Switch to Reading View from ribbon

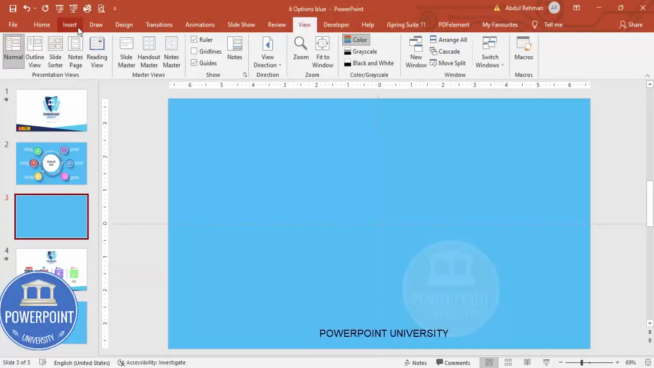coord(97,52)
